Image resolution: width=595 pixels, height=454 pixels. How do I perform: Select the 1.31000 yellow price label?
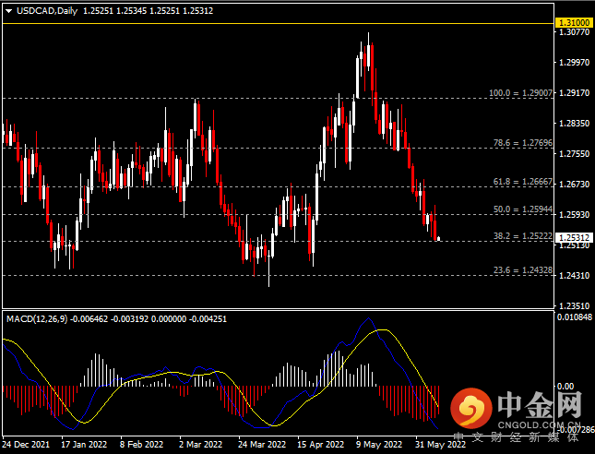tap(575, 23)
